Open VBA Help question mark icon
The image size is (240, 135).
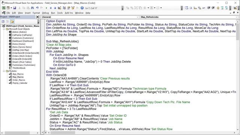82,8
